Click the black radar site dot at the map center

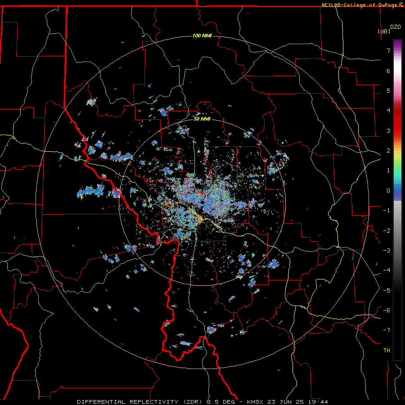click(x=202, y=202)
